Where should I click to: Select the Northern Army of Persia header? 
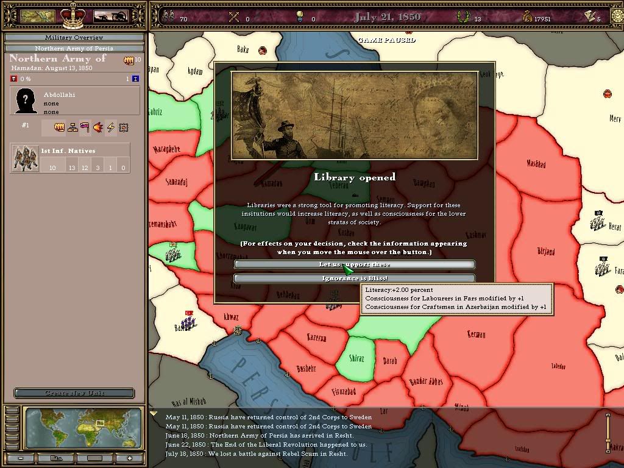(74, 48)
